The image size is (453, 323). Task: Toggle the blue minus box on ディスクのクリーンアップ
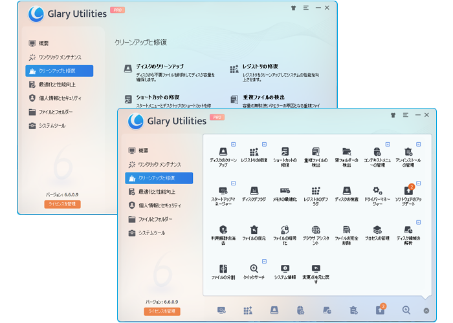pos(234,144)
